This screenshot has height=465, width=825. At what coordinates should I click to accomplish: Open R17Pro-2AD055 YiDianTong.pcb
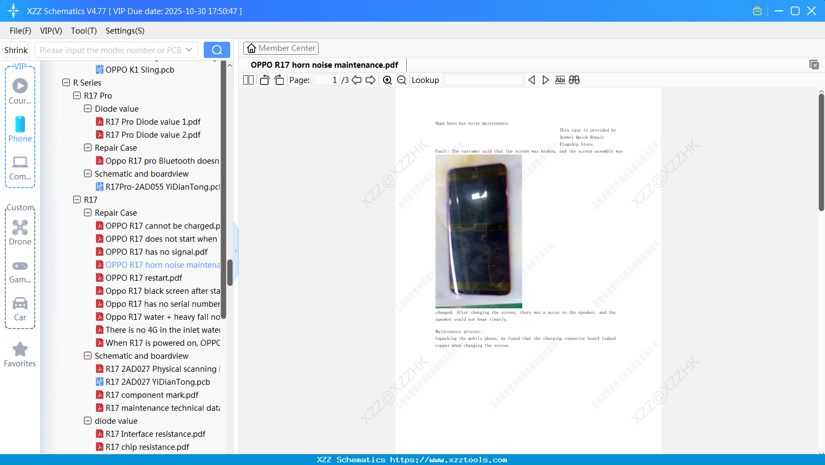tap(158, 187)
